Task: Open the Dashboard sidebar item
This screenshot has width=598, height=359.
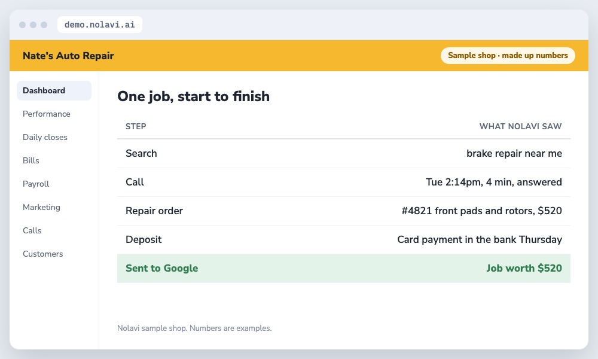Action: click(x=54, y=90)
